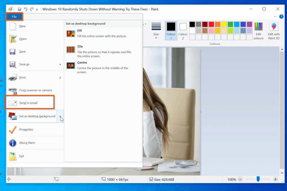
Task: Open Edit colours dialog
Action: [258, 31]
